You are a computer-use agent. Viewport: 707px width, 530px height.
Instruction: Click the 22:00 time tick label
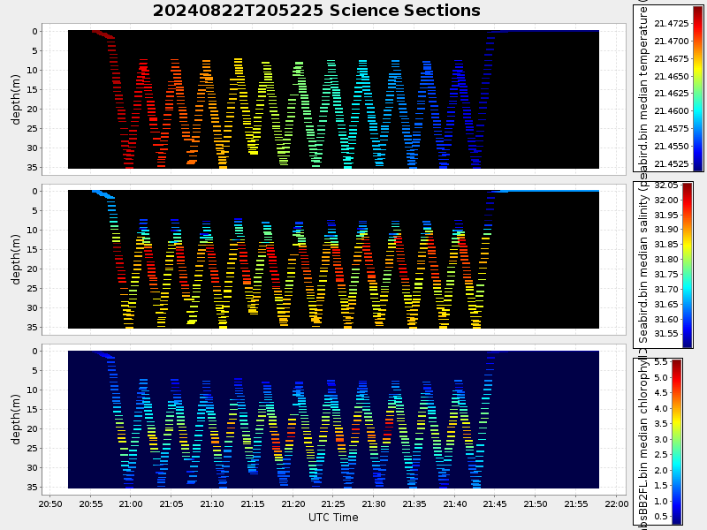(616, 503)
